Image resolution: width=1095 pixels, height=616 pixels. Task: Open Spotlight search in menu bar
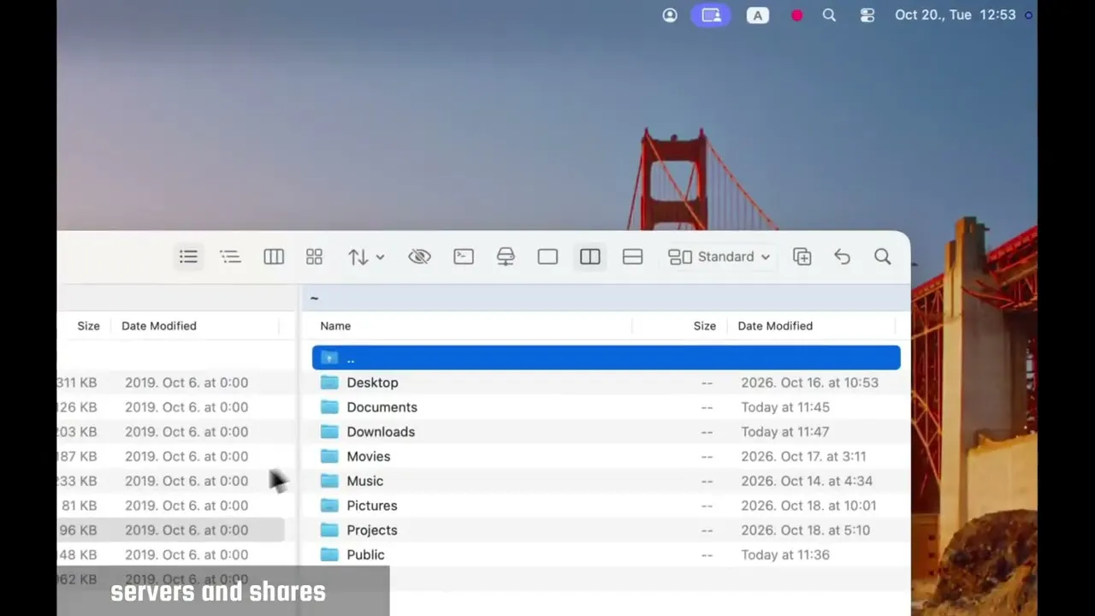(x=829, y=15)
